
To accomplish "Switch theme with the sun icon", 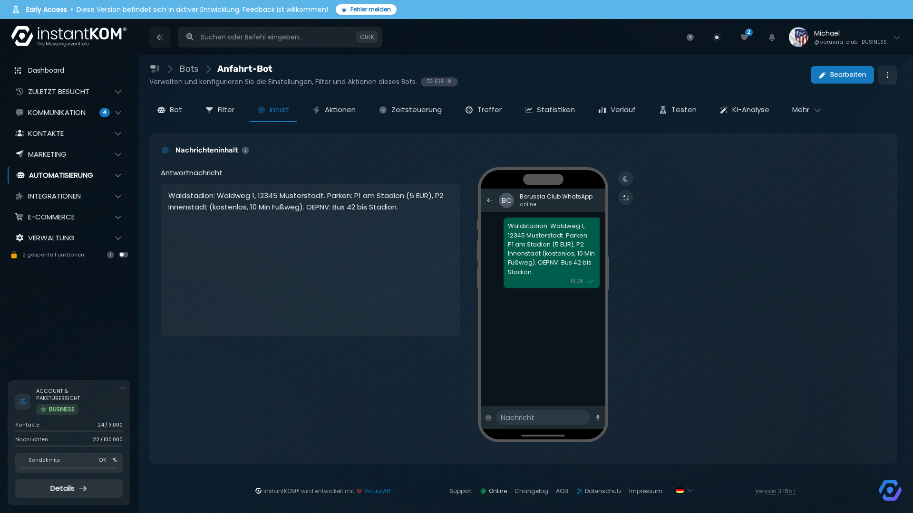I will pos(717,37).
